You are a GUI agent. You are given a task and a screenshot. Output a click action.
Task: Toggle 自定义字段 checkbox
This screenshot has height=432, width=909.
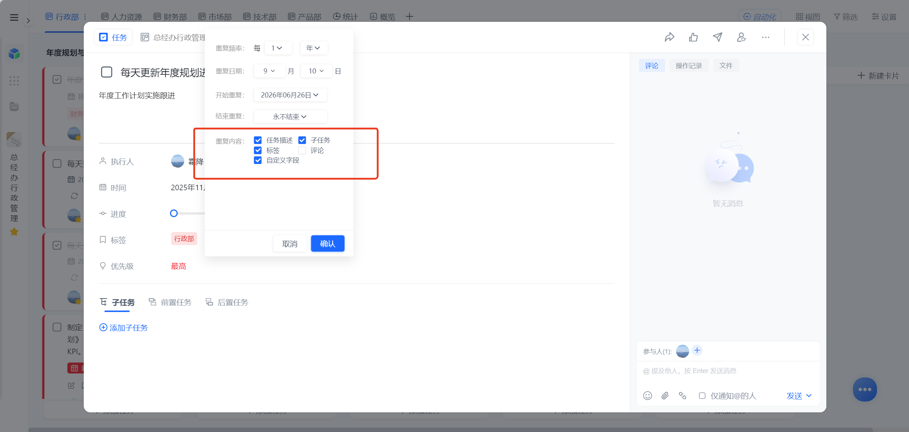tap(258, 160)
